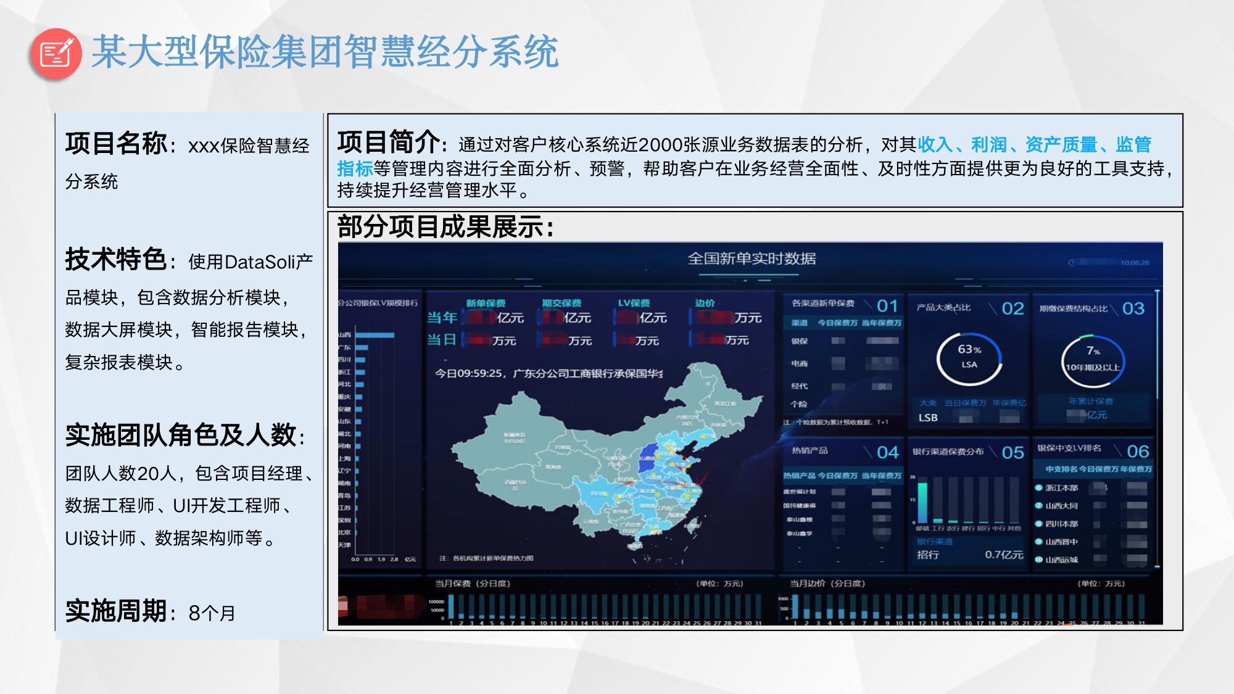Click the 63% LSA donut chart
1234x694 pixels.
(x=969, y=358)
